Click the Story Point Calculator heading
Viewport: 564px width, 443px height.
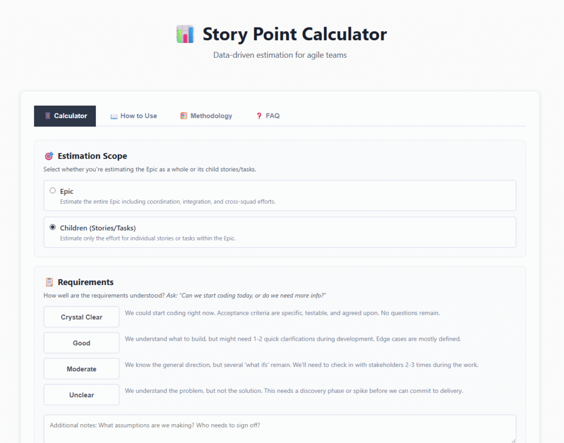295,34
